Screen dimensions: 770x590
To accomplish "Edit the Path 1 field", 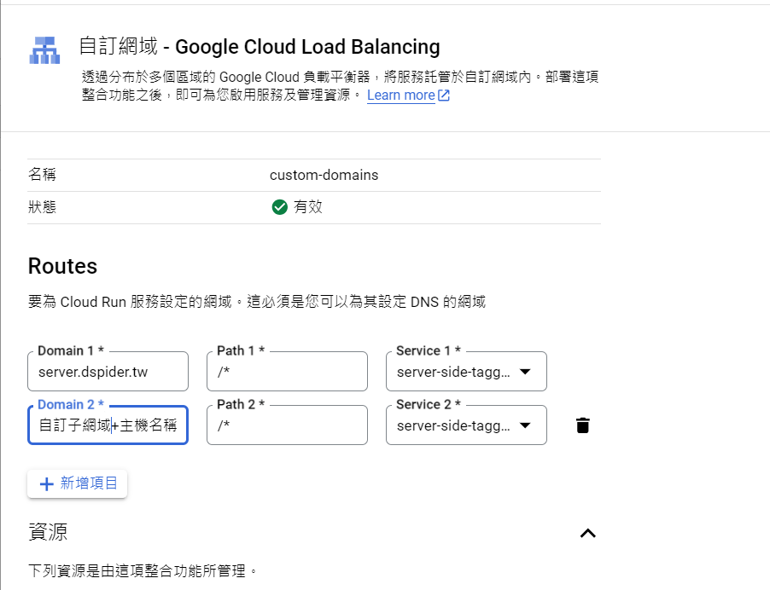I will (287, 371).
